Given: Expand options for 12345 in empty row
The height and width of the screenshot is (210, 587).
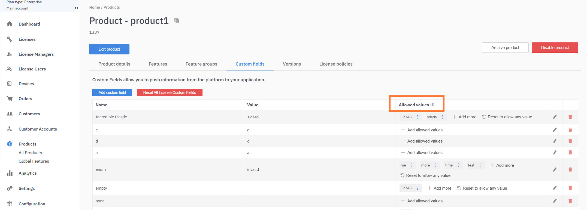Looking at the screenshot, I should click(x=417, y=188).
